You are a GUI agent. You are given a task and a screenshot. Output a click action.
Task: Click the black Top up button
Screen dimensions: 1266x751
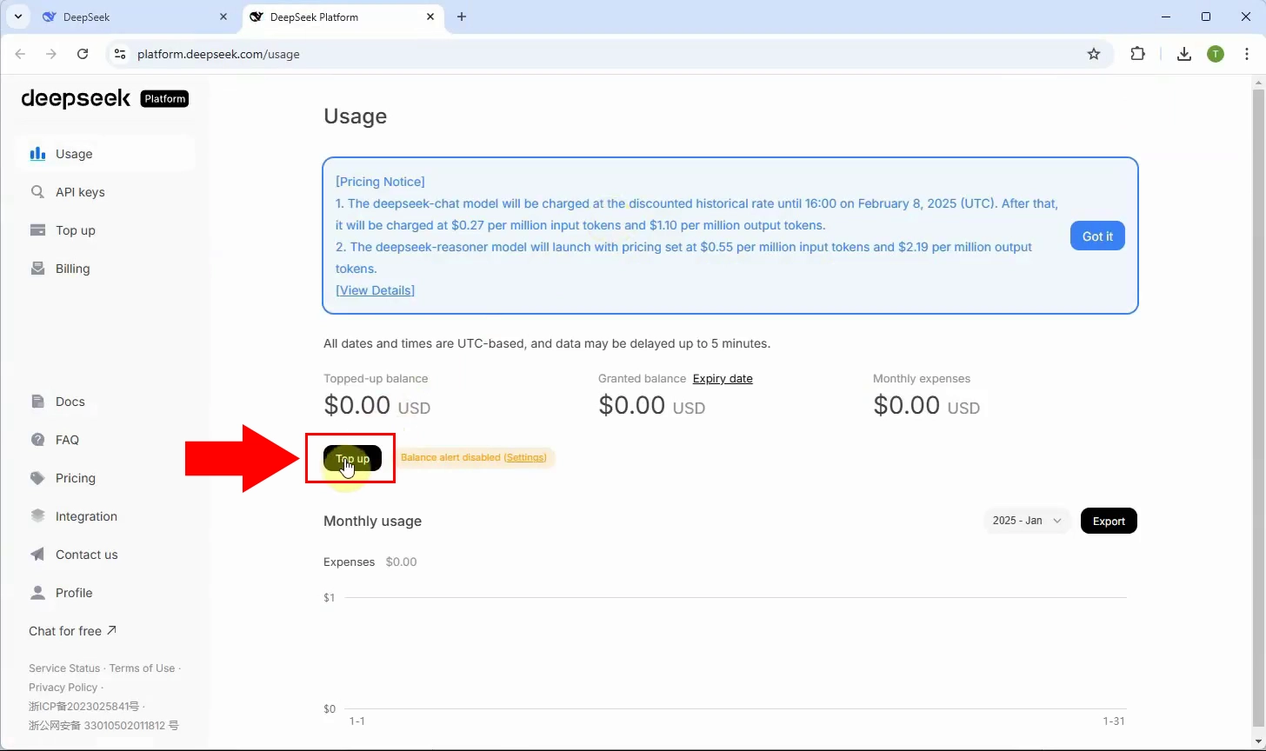click(x=352, y=458)
